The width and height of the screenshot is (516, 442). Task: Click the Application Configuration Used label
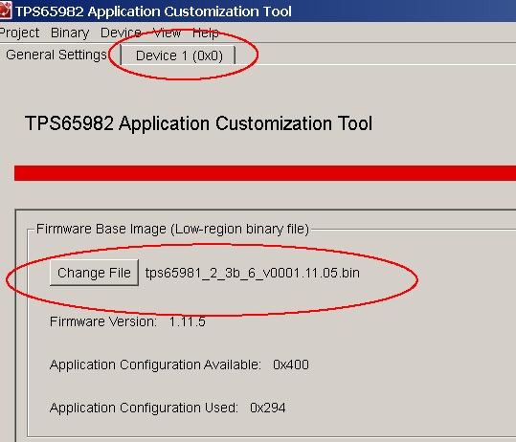[144, 408]
